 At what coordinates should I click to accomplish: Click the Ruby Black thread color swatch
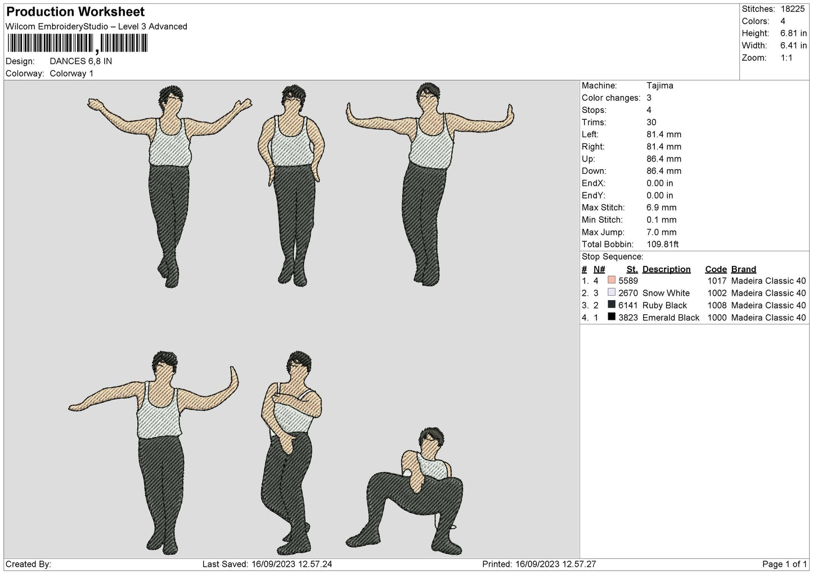pos(612,305)
